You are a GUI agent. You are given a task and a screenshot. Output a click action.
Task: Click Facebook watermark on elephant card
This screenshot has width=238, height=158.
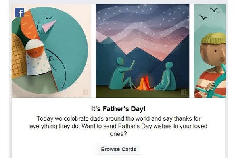(85, 92)
